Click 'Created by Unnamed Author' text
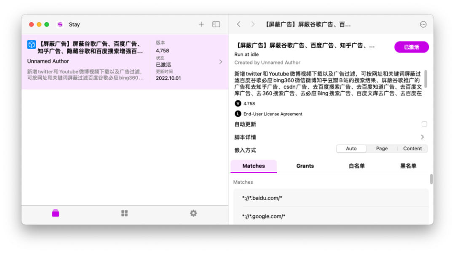This screenshot has height=253, width=455. [267, 63]
